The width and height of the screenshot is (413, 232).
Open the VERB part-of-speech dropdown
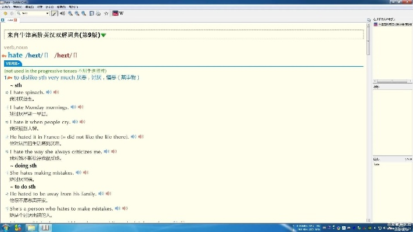(13, 63)
